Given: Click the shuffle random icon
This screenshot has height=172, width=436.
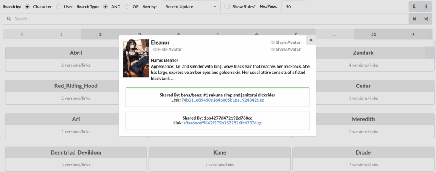Looking at the screenshot, I should [426, 19].
